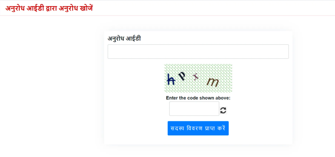Click the word above in captcha instruction
Image resolution: width=335 pixels, height=157 pixels.
[x=224, y=98]
